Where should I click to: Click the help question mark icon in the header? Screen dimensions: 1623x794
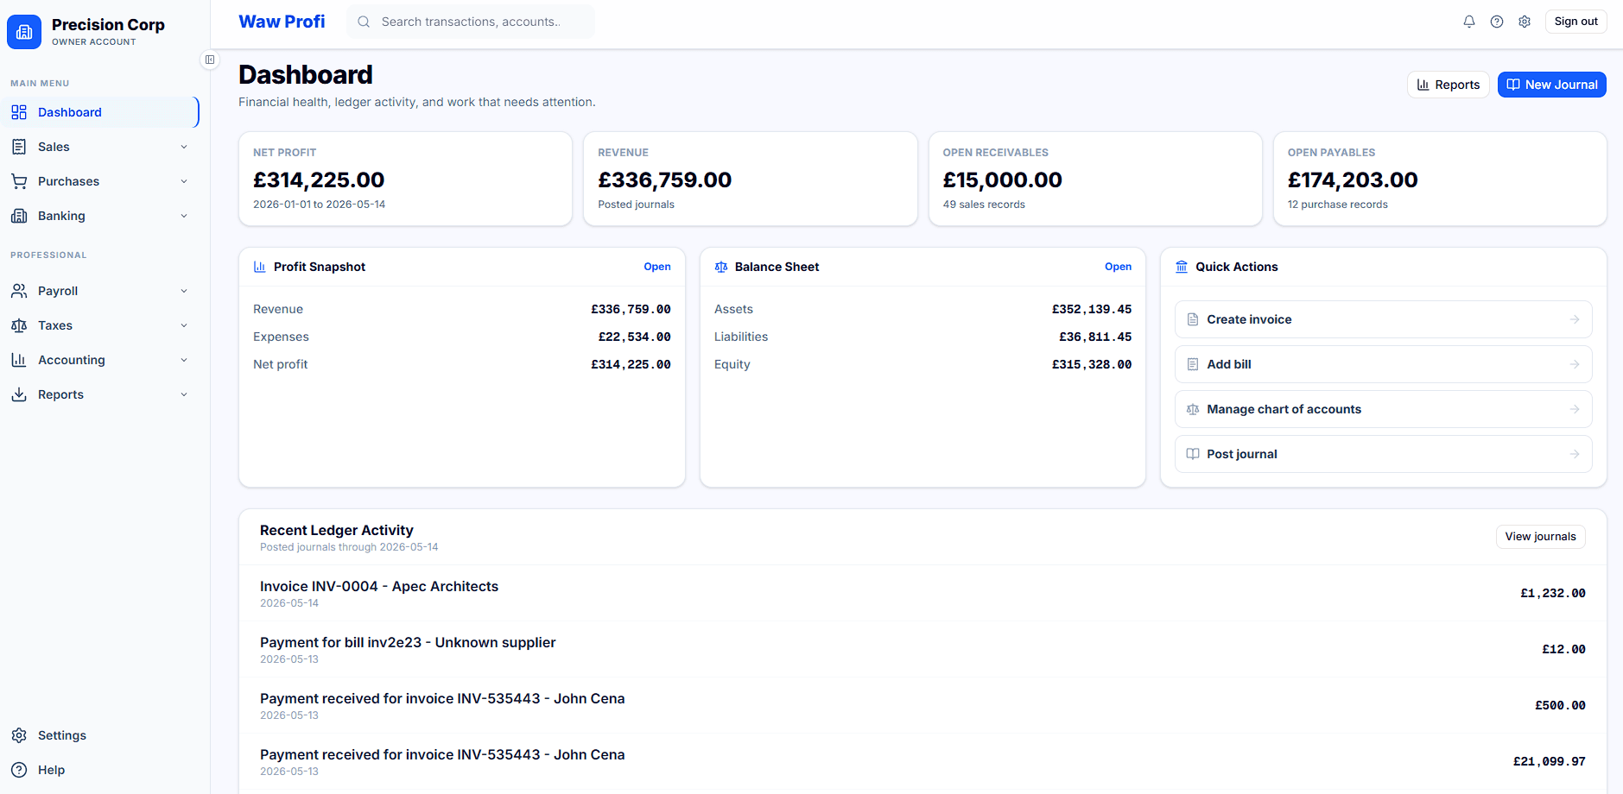(x=1497, y=22)
